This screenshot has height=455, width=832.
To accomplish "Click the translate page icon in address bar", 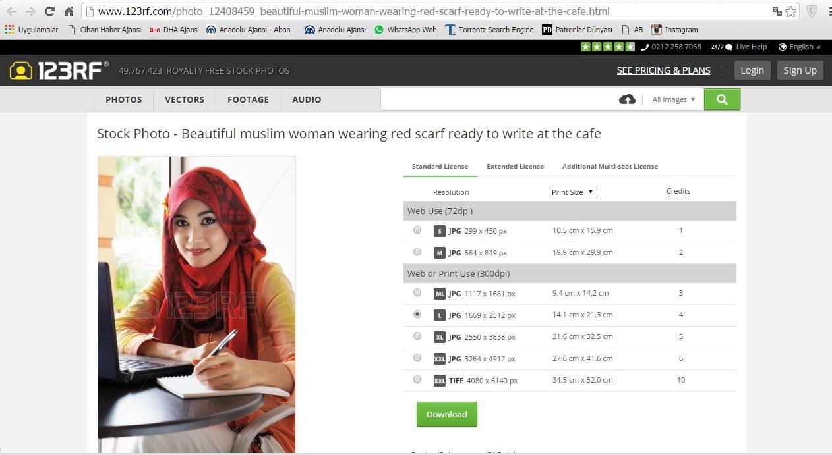I will coord(777,11).
